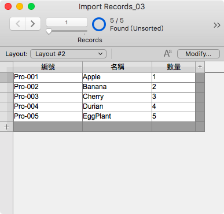Add a new field with header plus
Image resolution: width=224 pixels, height=214 pixels.
pyautogui.click(x=200, y=67)
